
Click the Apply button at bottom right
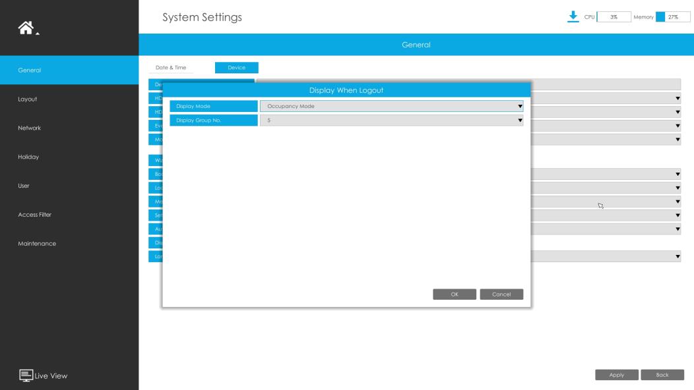point(617,375)
